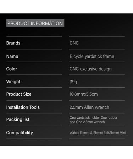Image resolution: width=133 pixels, height=159 pixels.
Task: Select the Name row label
Action: (x=12, y=56)
